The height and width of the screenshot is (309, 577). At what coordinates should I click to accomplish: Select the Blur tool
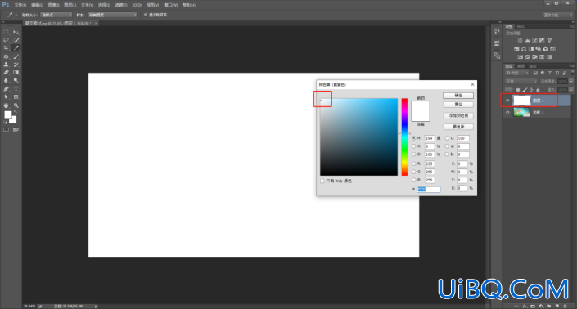[7, 80]
